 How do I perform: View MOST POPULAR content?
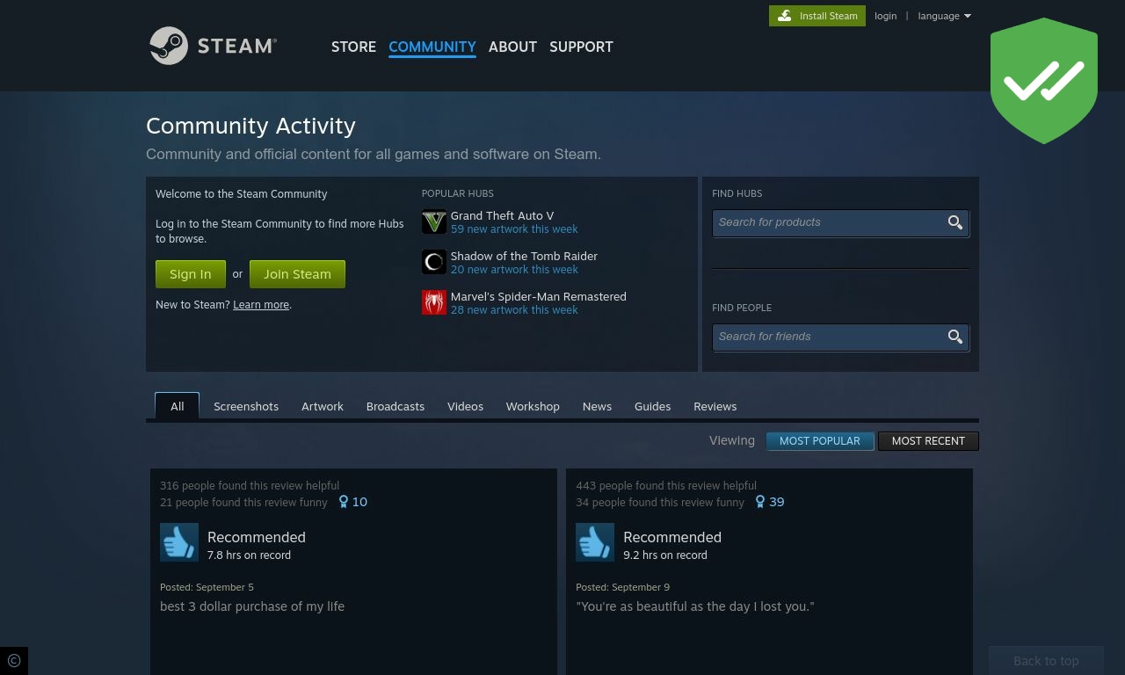click(x=820, y=441)
